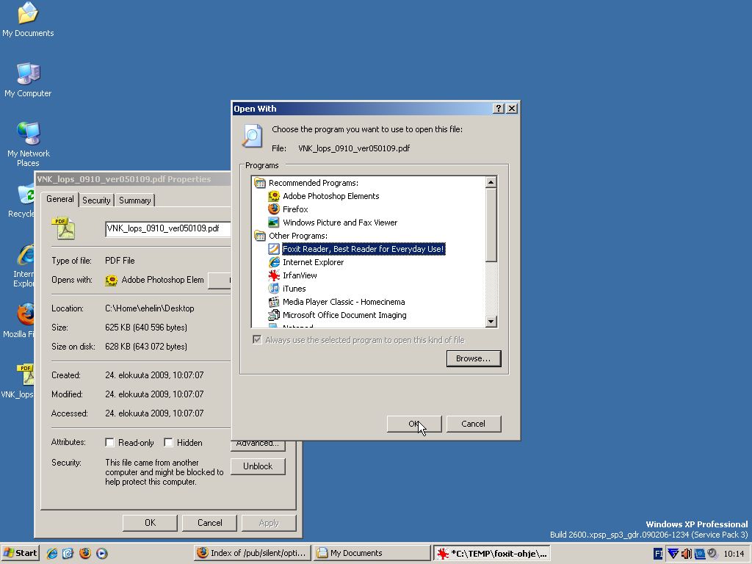This screenshot has height=564, width=752.
Task: Click Other Programs folder icon
Action: pyautogui.click(x=260, y=236)
